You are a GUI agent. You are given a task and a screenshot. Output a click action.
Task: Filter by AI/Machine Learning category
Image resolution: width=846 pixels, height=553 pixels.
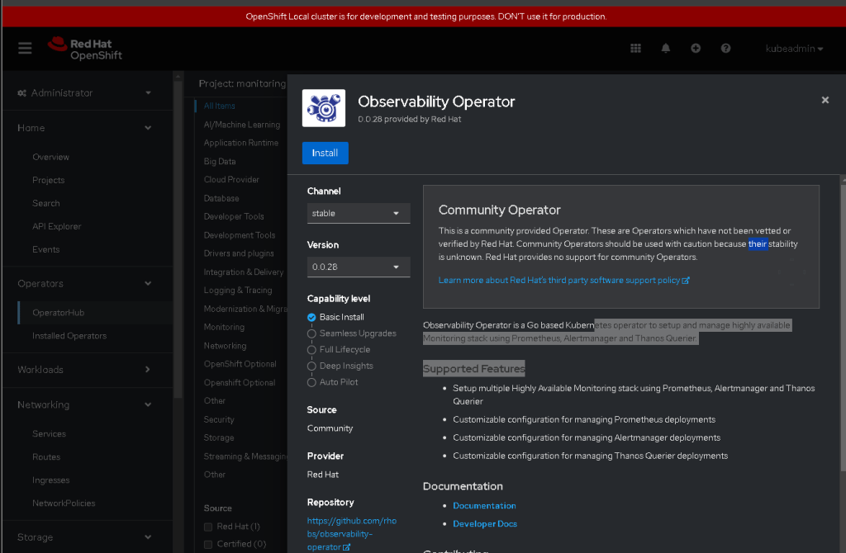pos(242,125)
